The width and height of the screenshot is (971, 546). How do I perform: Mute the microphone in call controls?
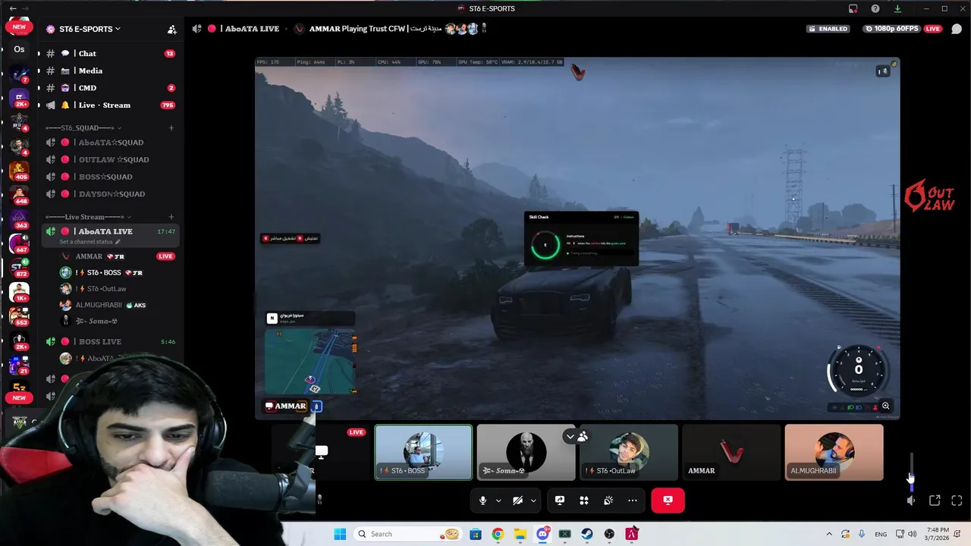click(482, 500)
